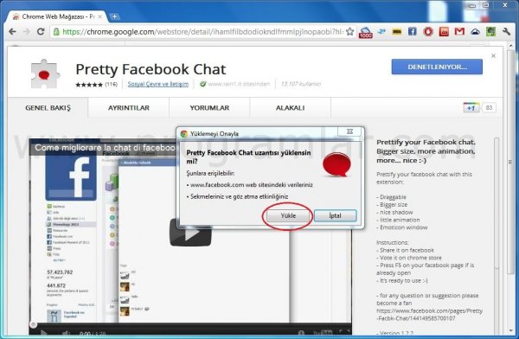The width and height of the screenshot is (519, 339).
Task: Click Yükle to install the extension
Action: pyautogui.click(x=288, y=216)
